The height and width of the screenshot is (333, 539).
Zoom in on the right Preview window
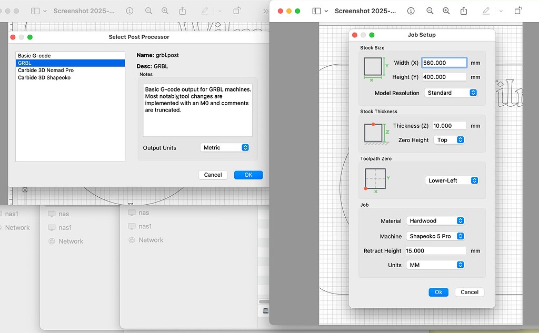point(446,11)
